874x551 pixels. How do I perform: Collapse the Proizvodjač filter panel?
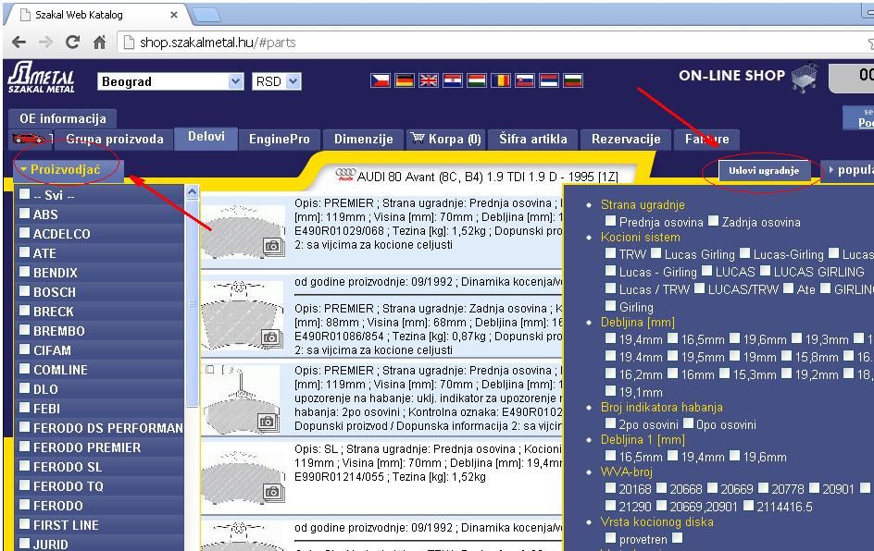tap(66, 170)
